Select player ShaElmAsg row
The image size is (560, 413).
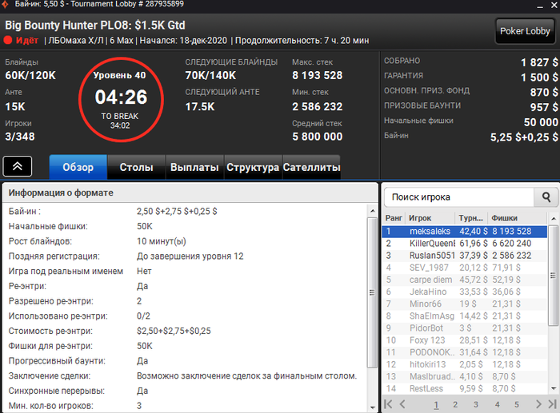[x=465, y=316]
